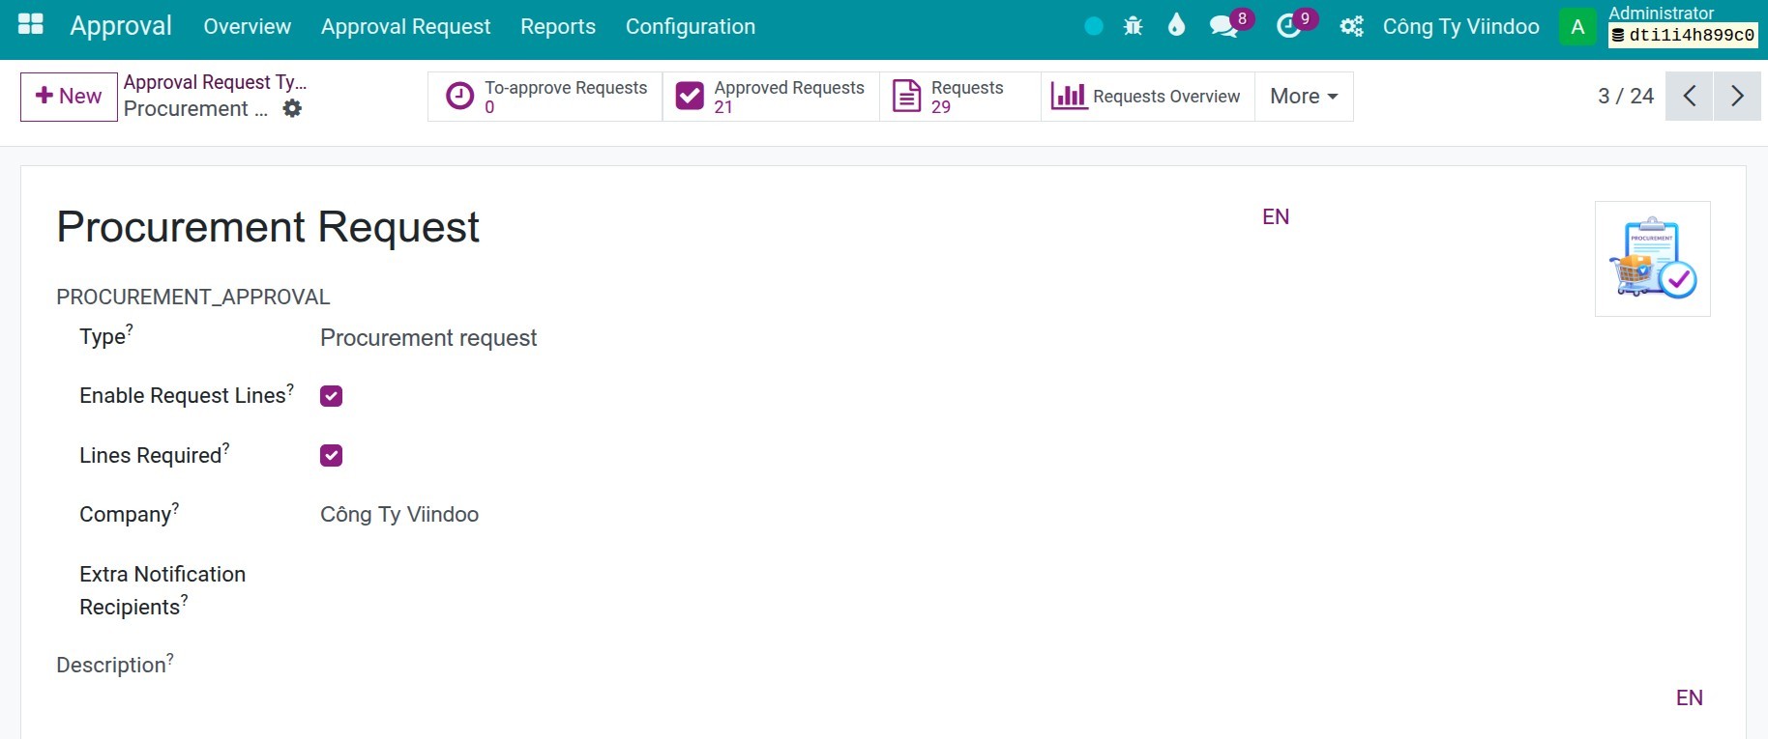Open the Approval Request menu
The height and width of the screenshot is (739, 1768).
click(405, 26)
